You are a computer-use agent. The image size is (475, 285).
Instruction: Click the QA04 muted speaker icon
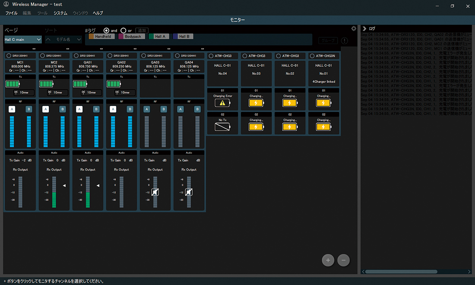coord(189,192)
